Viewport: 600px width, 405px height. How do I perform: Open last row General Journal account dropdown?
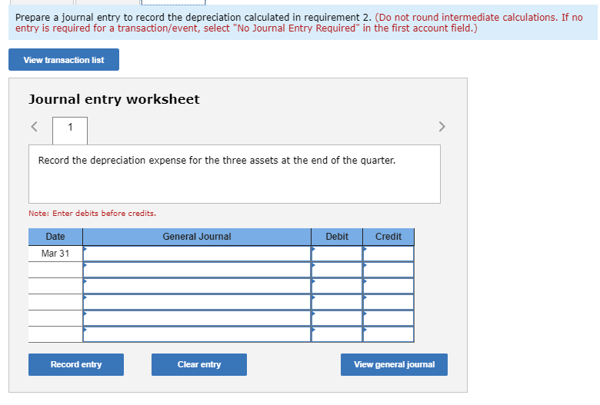[197, 334]
